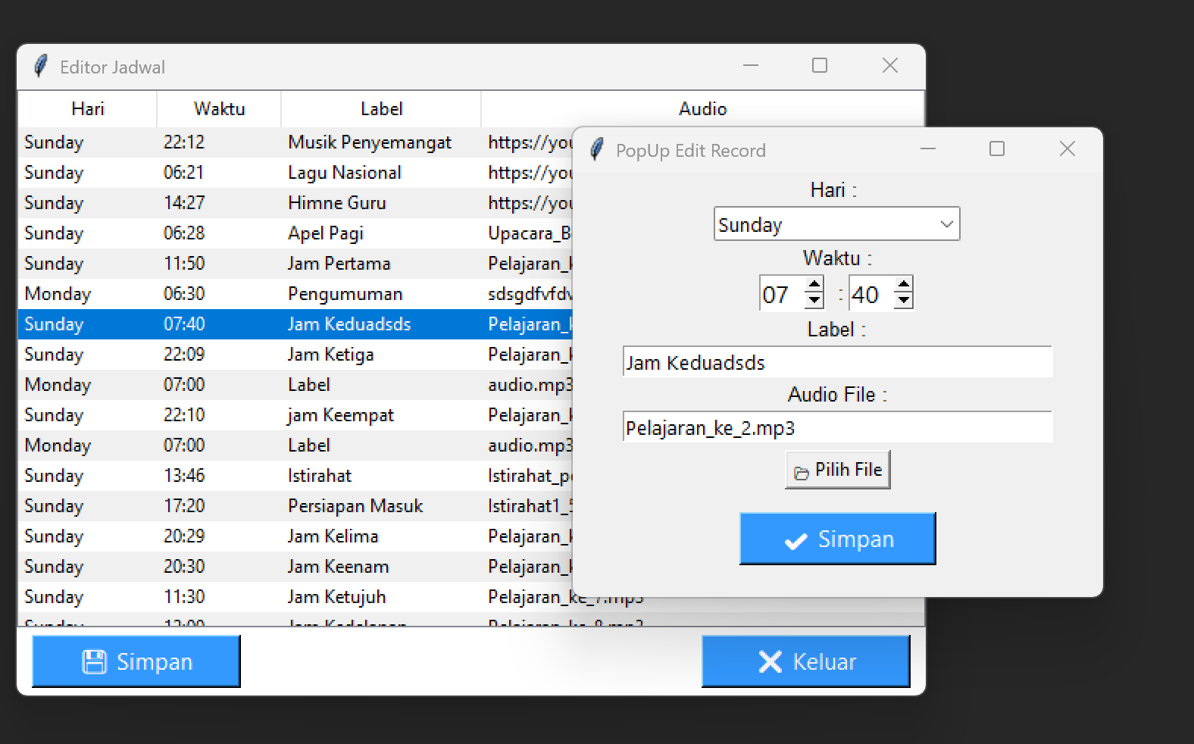Viewport: 1194px width, 744px height.
Task: Increase the minute spinner up arrow
Action: 902,286
